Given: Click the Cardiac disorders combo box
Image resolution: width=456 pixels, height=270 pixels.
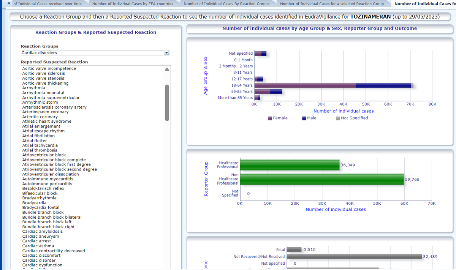Looking at the screenshot, I should [92, 53].
